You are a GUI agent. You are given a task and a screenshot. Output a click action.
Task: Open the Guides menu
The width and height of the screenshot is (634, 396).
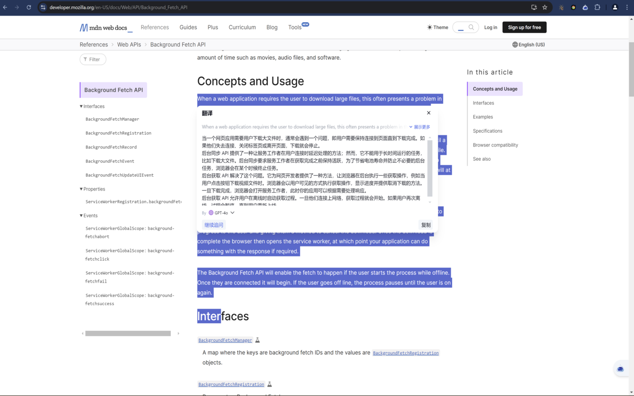pos(188,27)
